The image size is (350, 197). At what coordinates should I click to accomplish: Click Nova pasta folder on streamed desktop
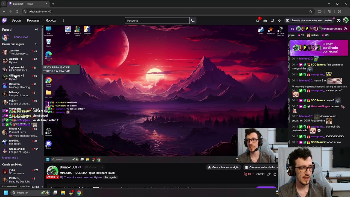pyautogui.click(x=48, y=94)
